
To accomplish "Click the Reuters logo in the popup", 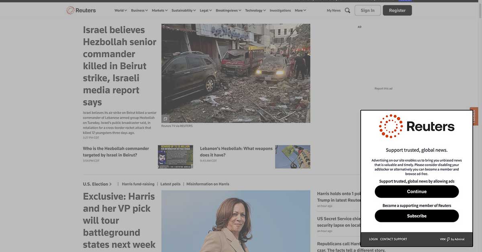I will point(417,126).
